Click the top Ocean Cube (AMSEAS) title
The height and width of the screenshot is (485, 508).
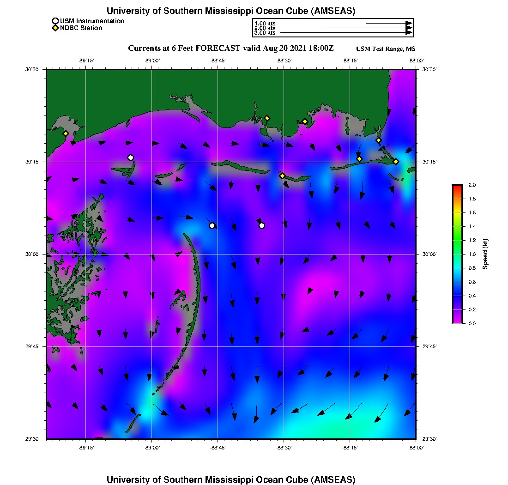(231, 11)
